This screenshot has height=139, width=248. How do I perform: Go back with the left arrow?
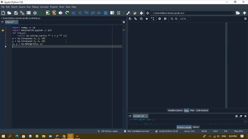[x=141, y=13]
